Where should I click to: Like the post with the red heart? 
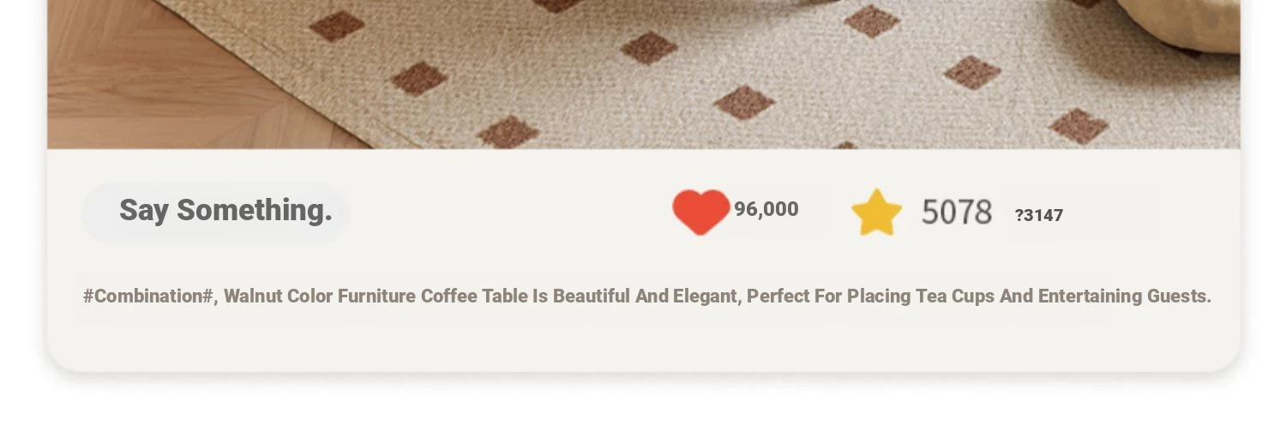click(700, 211)
